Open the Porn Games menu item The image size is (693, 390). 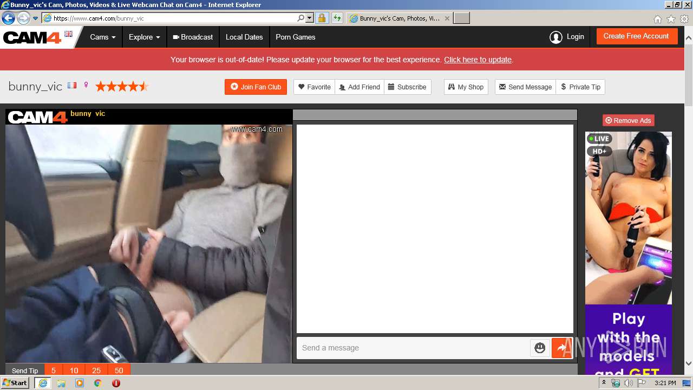click(x=296, y=37)
